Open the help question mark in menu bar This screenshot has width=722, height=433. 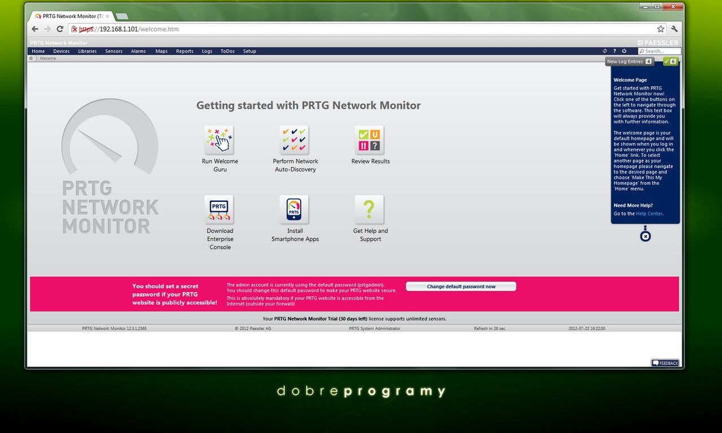pyautogui.click(x=615, y=51)
